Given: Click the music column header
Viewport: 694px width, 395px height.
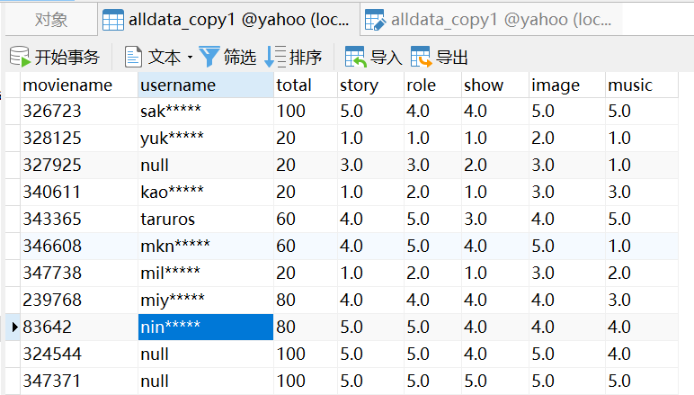Looking at the screenshot, I should point(642,85).
